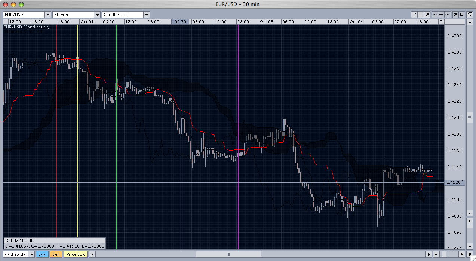Click the 1.4060 price axis label
476x261 pixels.
click(454, 232)
